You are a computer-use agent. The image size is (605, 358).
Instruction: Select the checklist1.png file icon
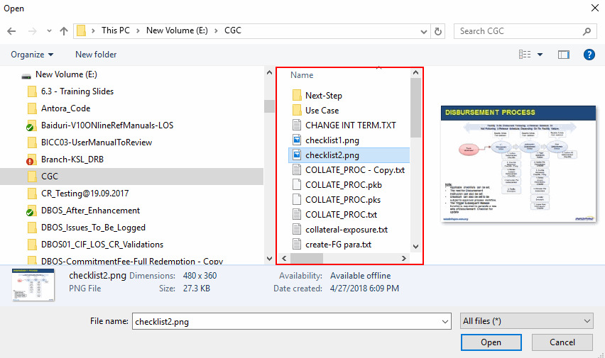pyautogui.click(x=298, y=140)
